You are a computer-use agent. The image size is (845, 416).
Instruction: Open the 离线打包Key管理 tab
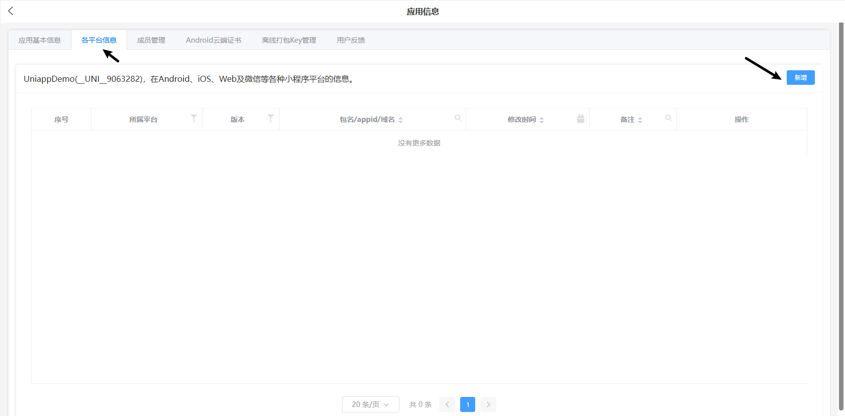pos(289,40)
